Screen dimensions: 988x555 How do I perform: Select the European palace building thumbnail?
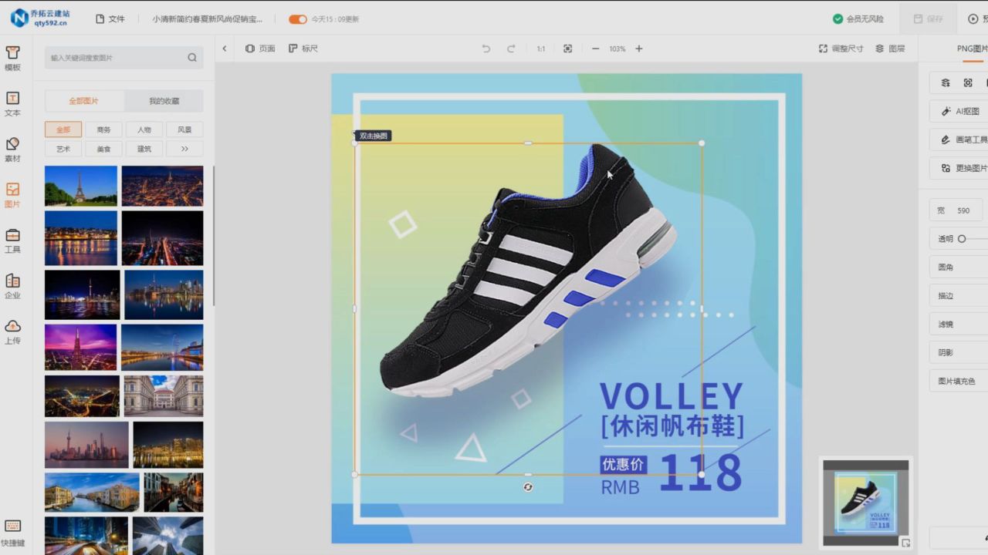164,396
